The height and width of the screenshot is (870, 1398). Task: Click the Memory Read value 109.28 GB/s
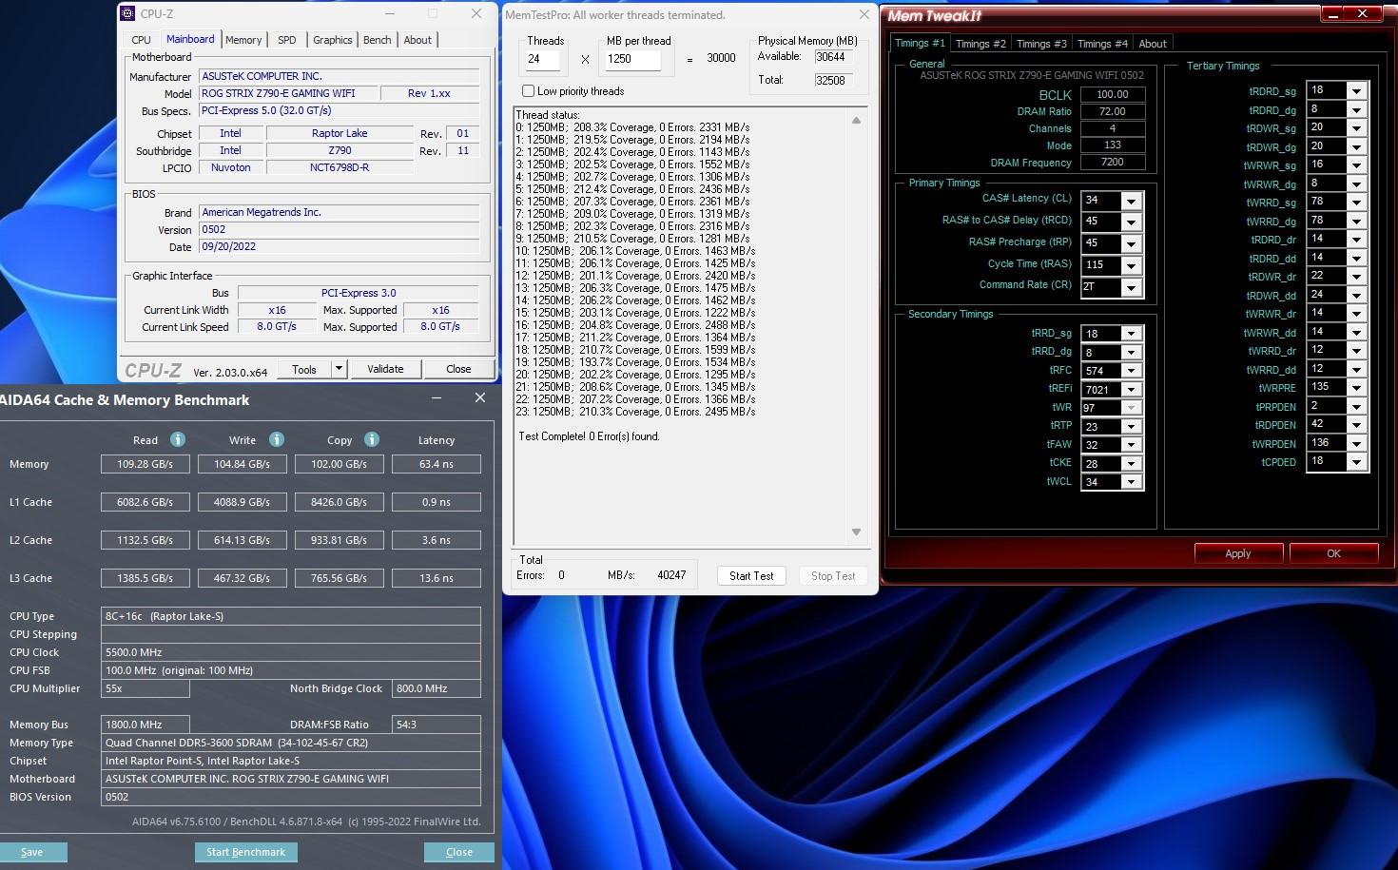pyautogui.click(x=146, y=464)
